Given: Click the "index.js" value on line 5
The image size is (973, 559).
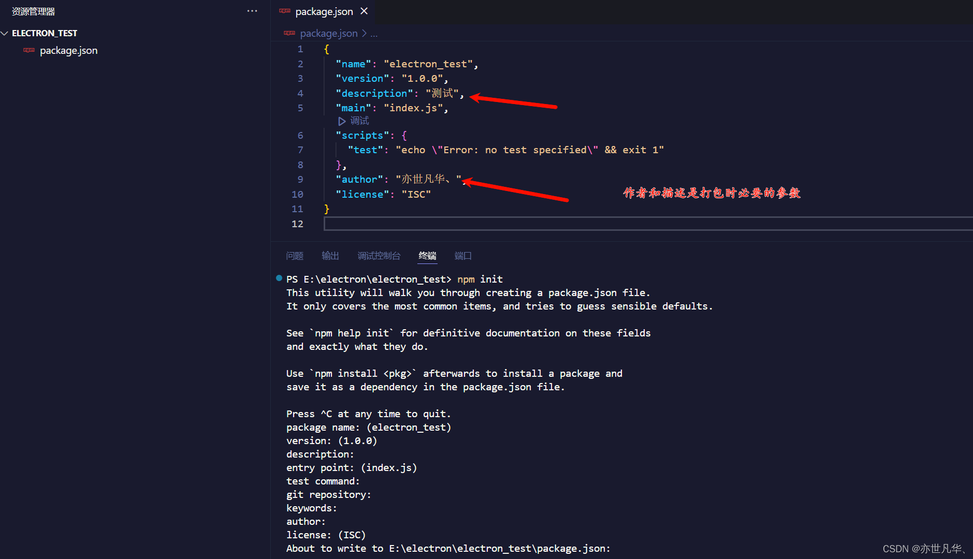Looking at the screenshot, I should (x=413, y=108).
